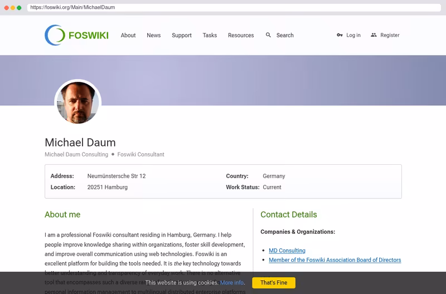Click the Log in link
This screenshot has height=294, width=446.
point(353,35)
